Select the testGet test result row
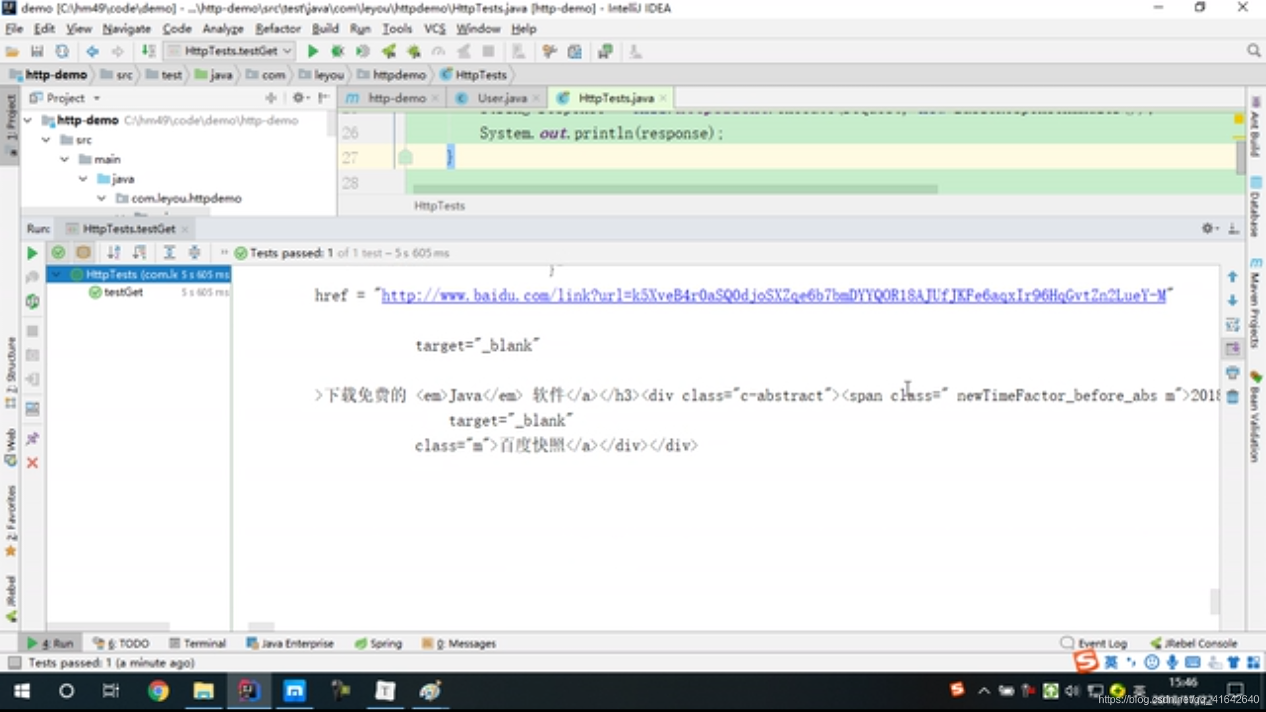This screenshot has height=712, width=1266. [138, 292]
